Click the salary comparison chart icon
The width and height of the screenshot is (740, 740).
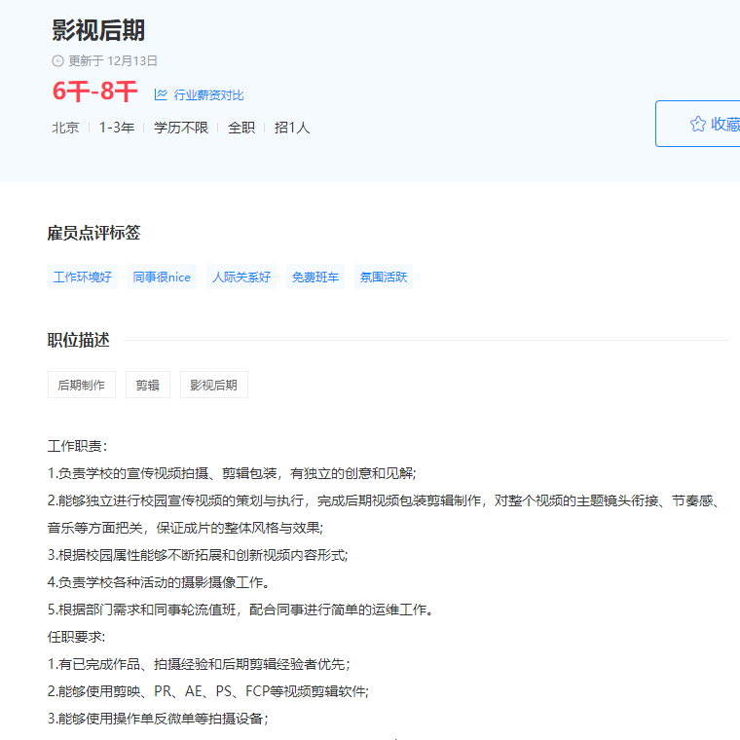pos(161,94)
